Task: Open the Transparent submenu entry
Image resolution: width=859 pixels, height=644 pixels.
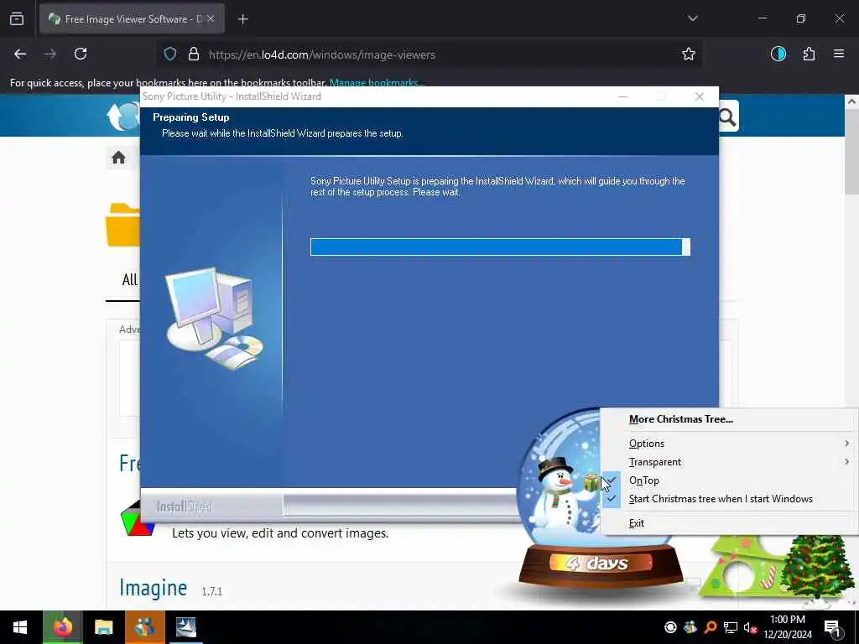Action: coord(729,462)
